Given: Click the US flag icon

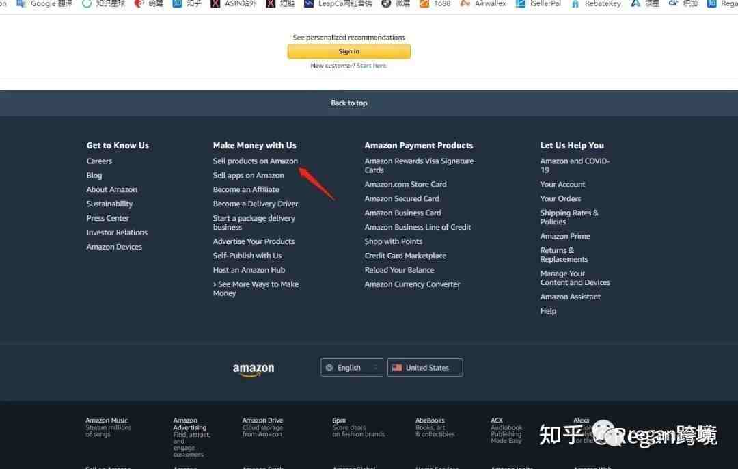Looking at the screenshot, I should pyautogui.click(x=397, y=367).
